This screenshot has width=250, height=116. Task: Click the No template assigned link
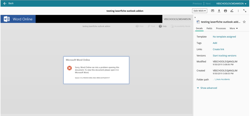[x=224, y=36]
